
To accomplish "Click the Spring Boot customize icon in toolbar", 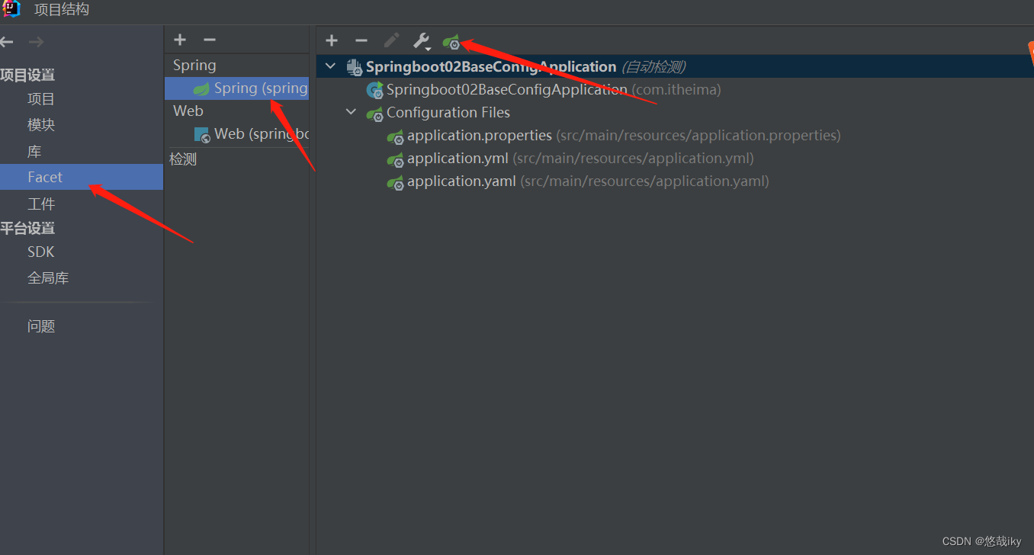I will pyautogui.click(x=452, y=41).
